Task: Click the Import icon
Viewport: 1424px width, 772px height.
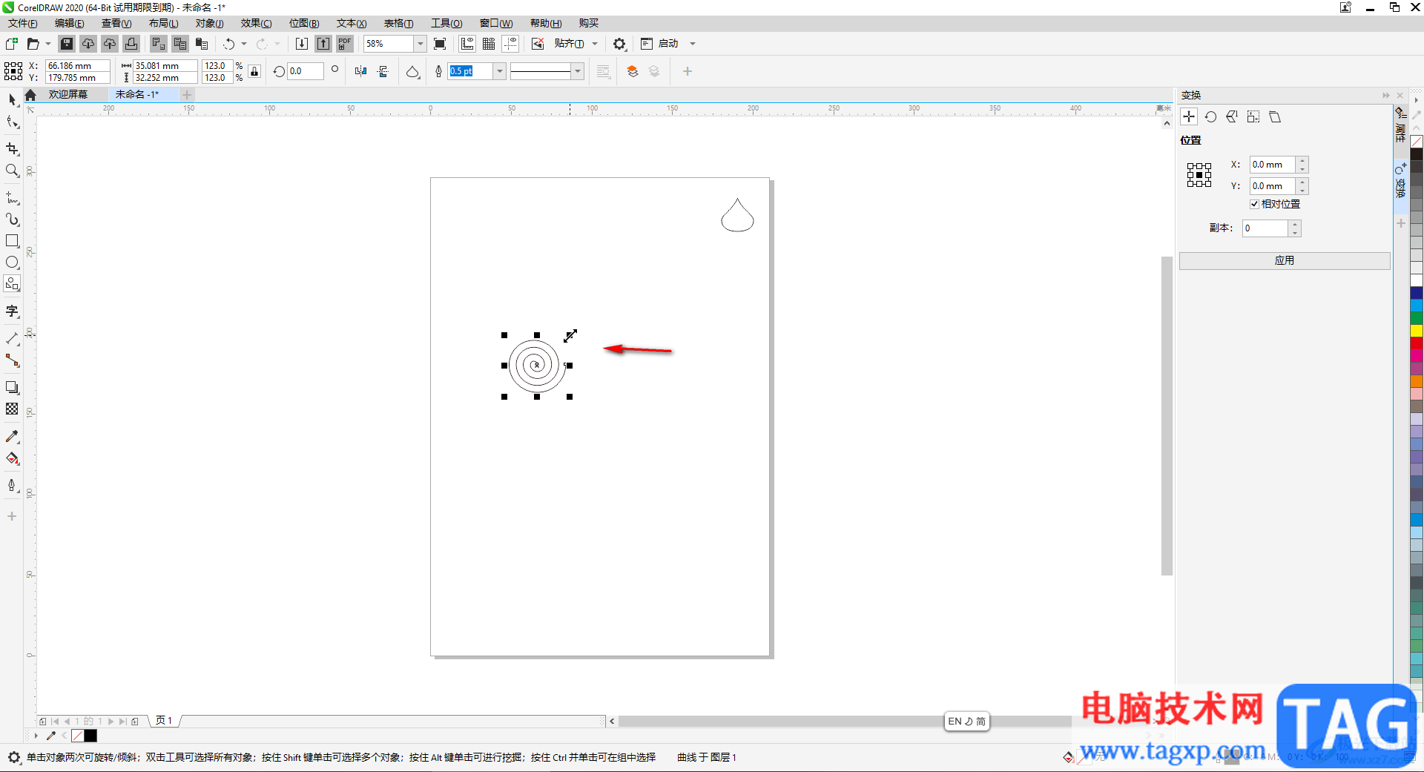Action: [x=302, y=44]
